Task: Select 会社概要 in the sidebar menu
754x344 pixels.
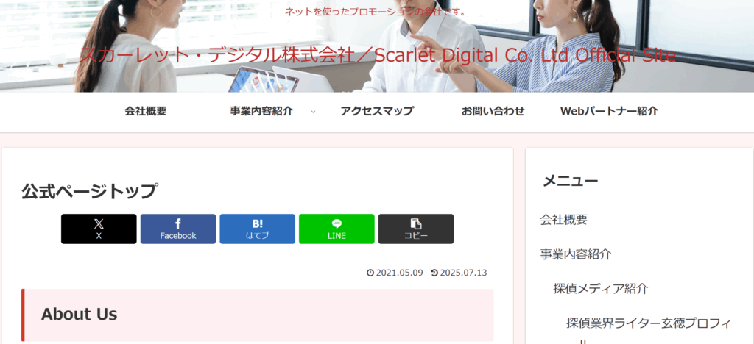Action: point(564,219)
